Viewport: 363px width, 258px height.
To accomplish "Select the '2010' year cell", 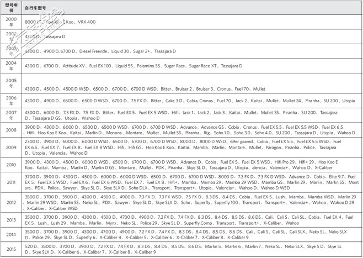I will [11, 165].
